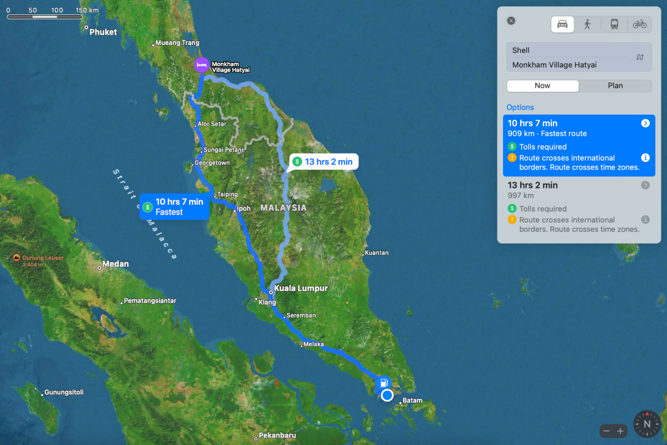This screenshot has height=445, width=667.
Task: Click the Monkham Village Hatyai hotel pin
Action: [201, 65]
